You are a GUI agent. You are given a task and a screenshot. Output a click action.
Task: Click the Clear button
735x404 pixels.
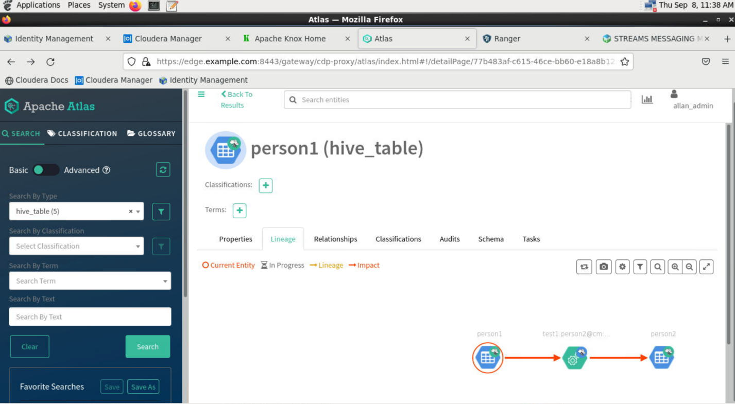click(30, 347)
